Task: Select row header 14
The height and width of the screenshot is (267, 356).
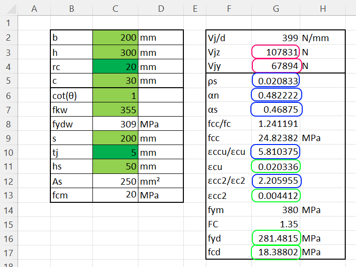Action: [9, 210]
